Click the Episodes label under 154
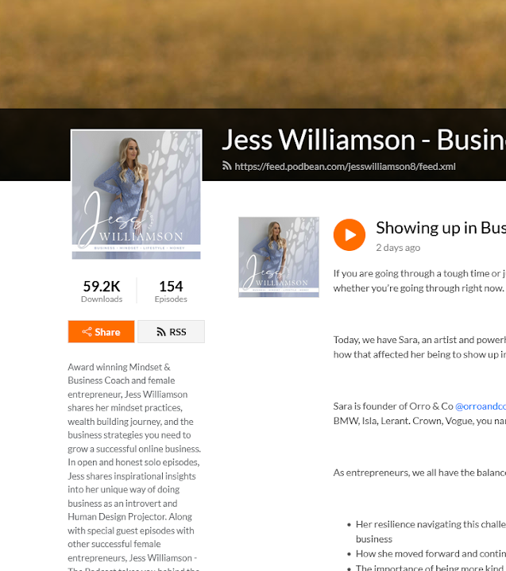 click(x=171, y=299)
